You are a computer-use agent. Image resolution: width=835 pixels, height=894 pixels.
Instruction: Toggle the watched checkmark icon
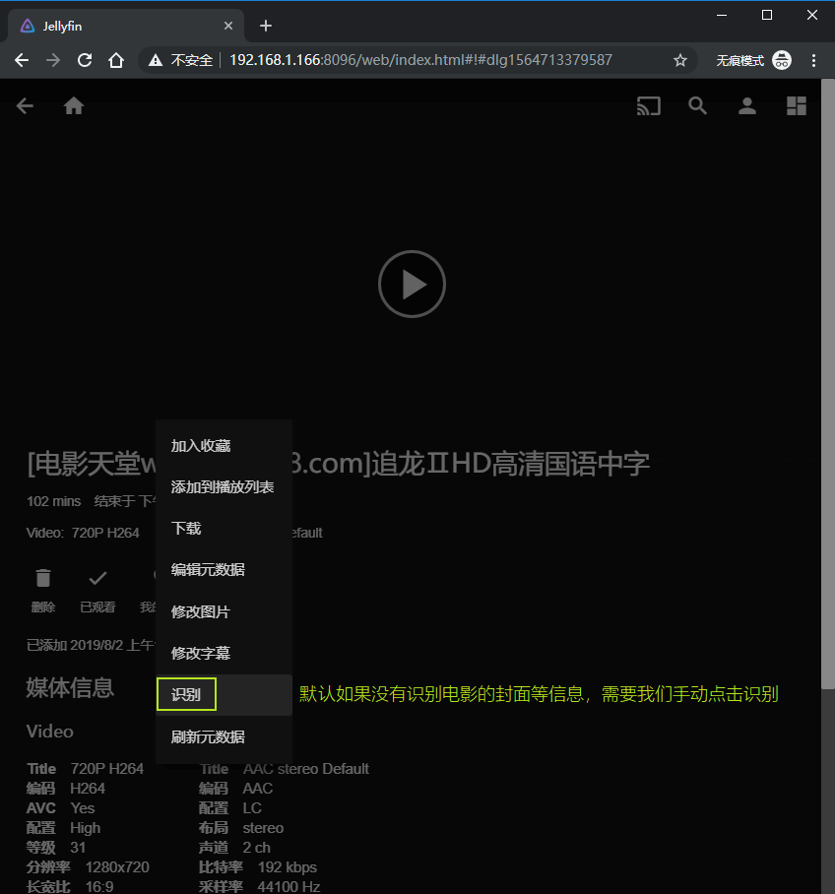[x=97, y=578]
